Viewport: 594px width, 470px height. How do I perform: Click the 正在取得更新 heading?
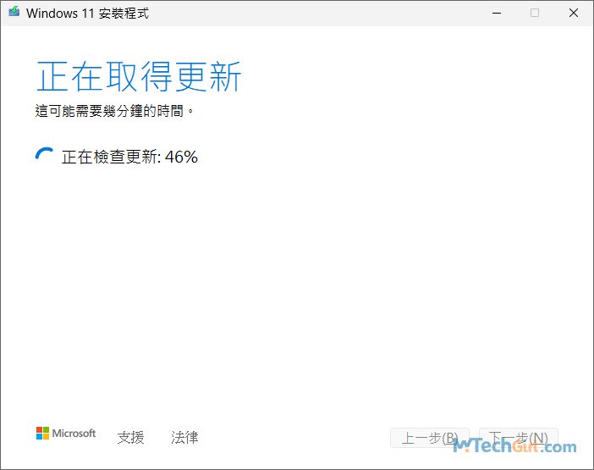pos(139,77)
